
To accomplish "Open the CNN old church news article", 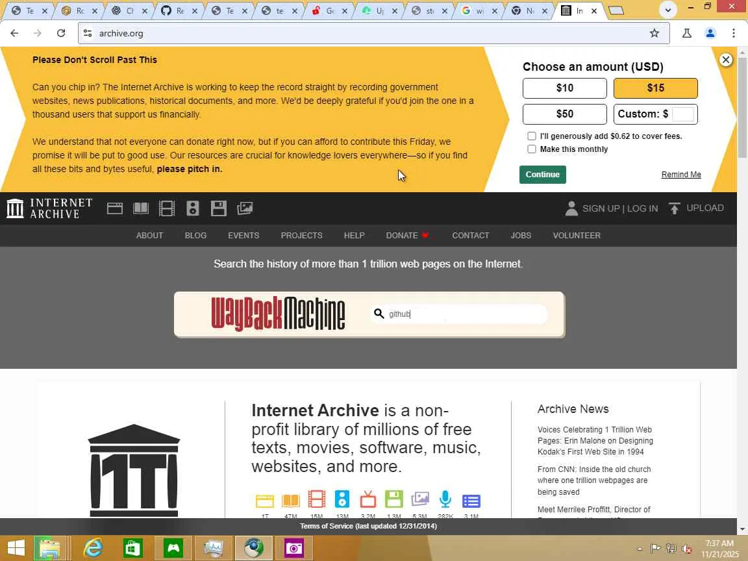I will tap(594, 480).
